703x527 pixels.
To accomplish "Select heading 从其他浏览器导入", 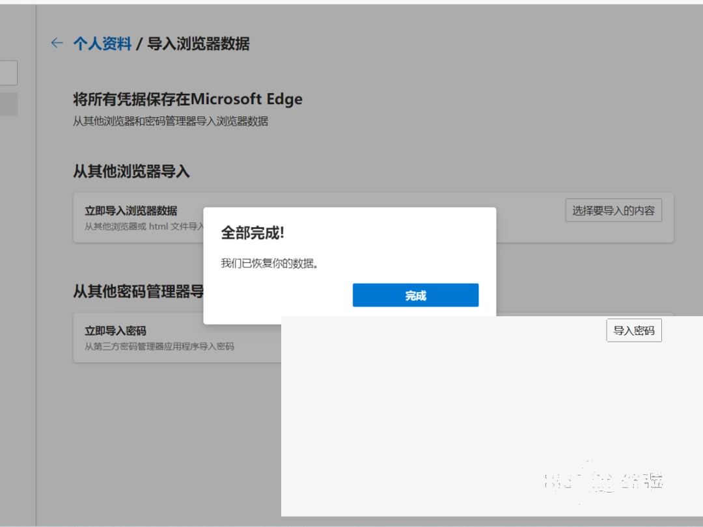I will (x=131, y=171).
